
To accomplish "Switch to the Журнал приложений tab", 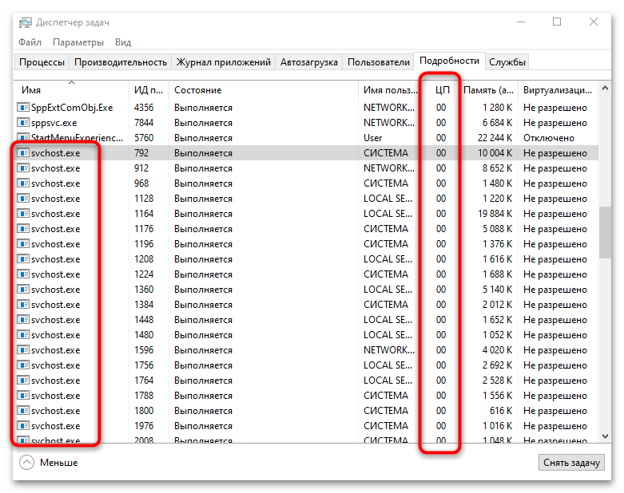I will 223,62.
